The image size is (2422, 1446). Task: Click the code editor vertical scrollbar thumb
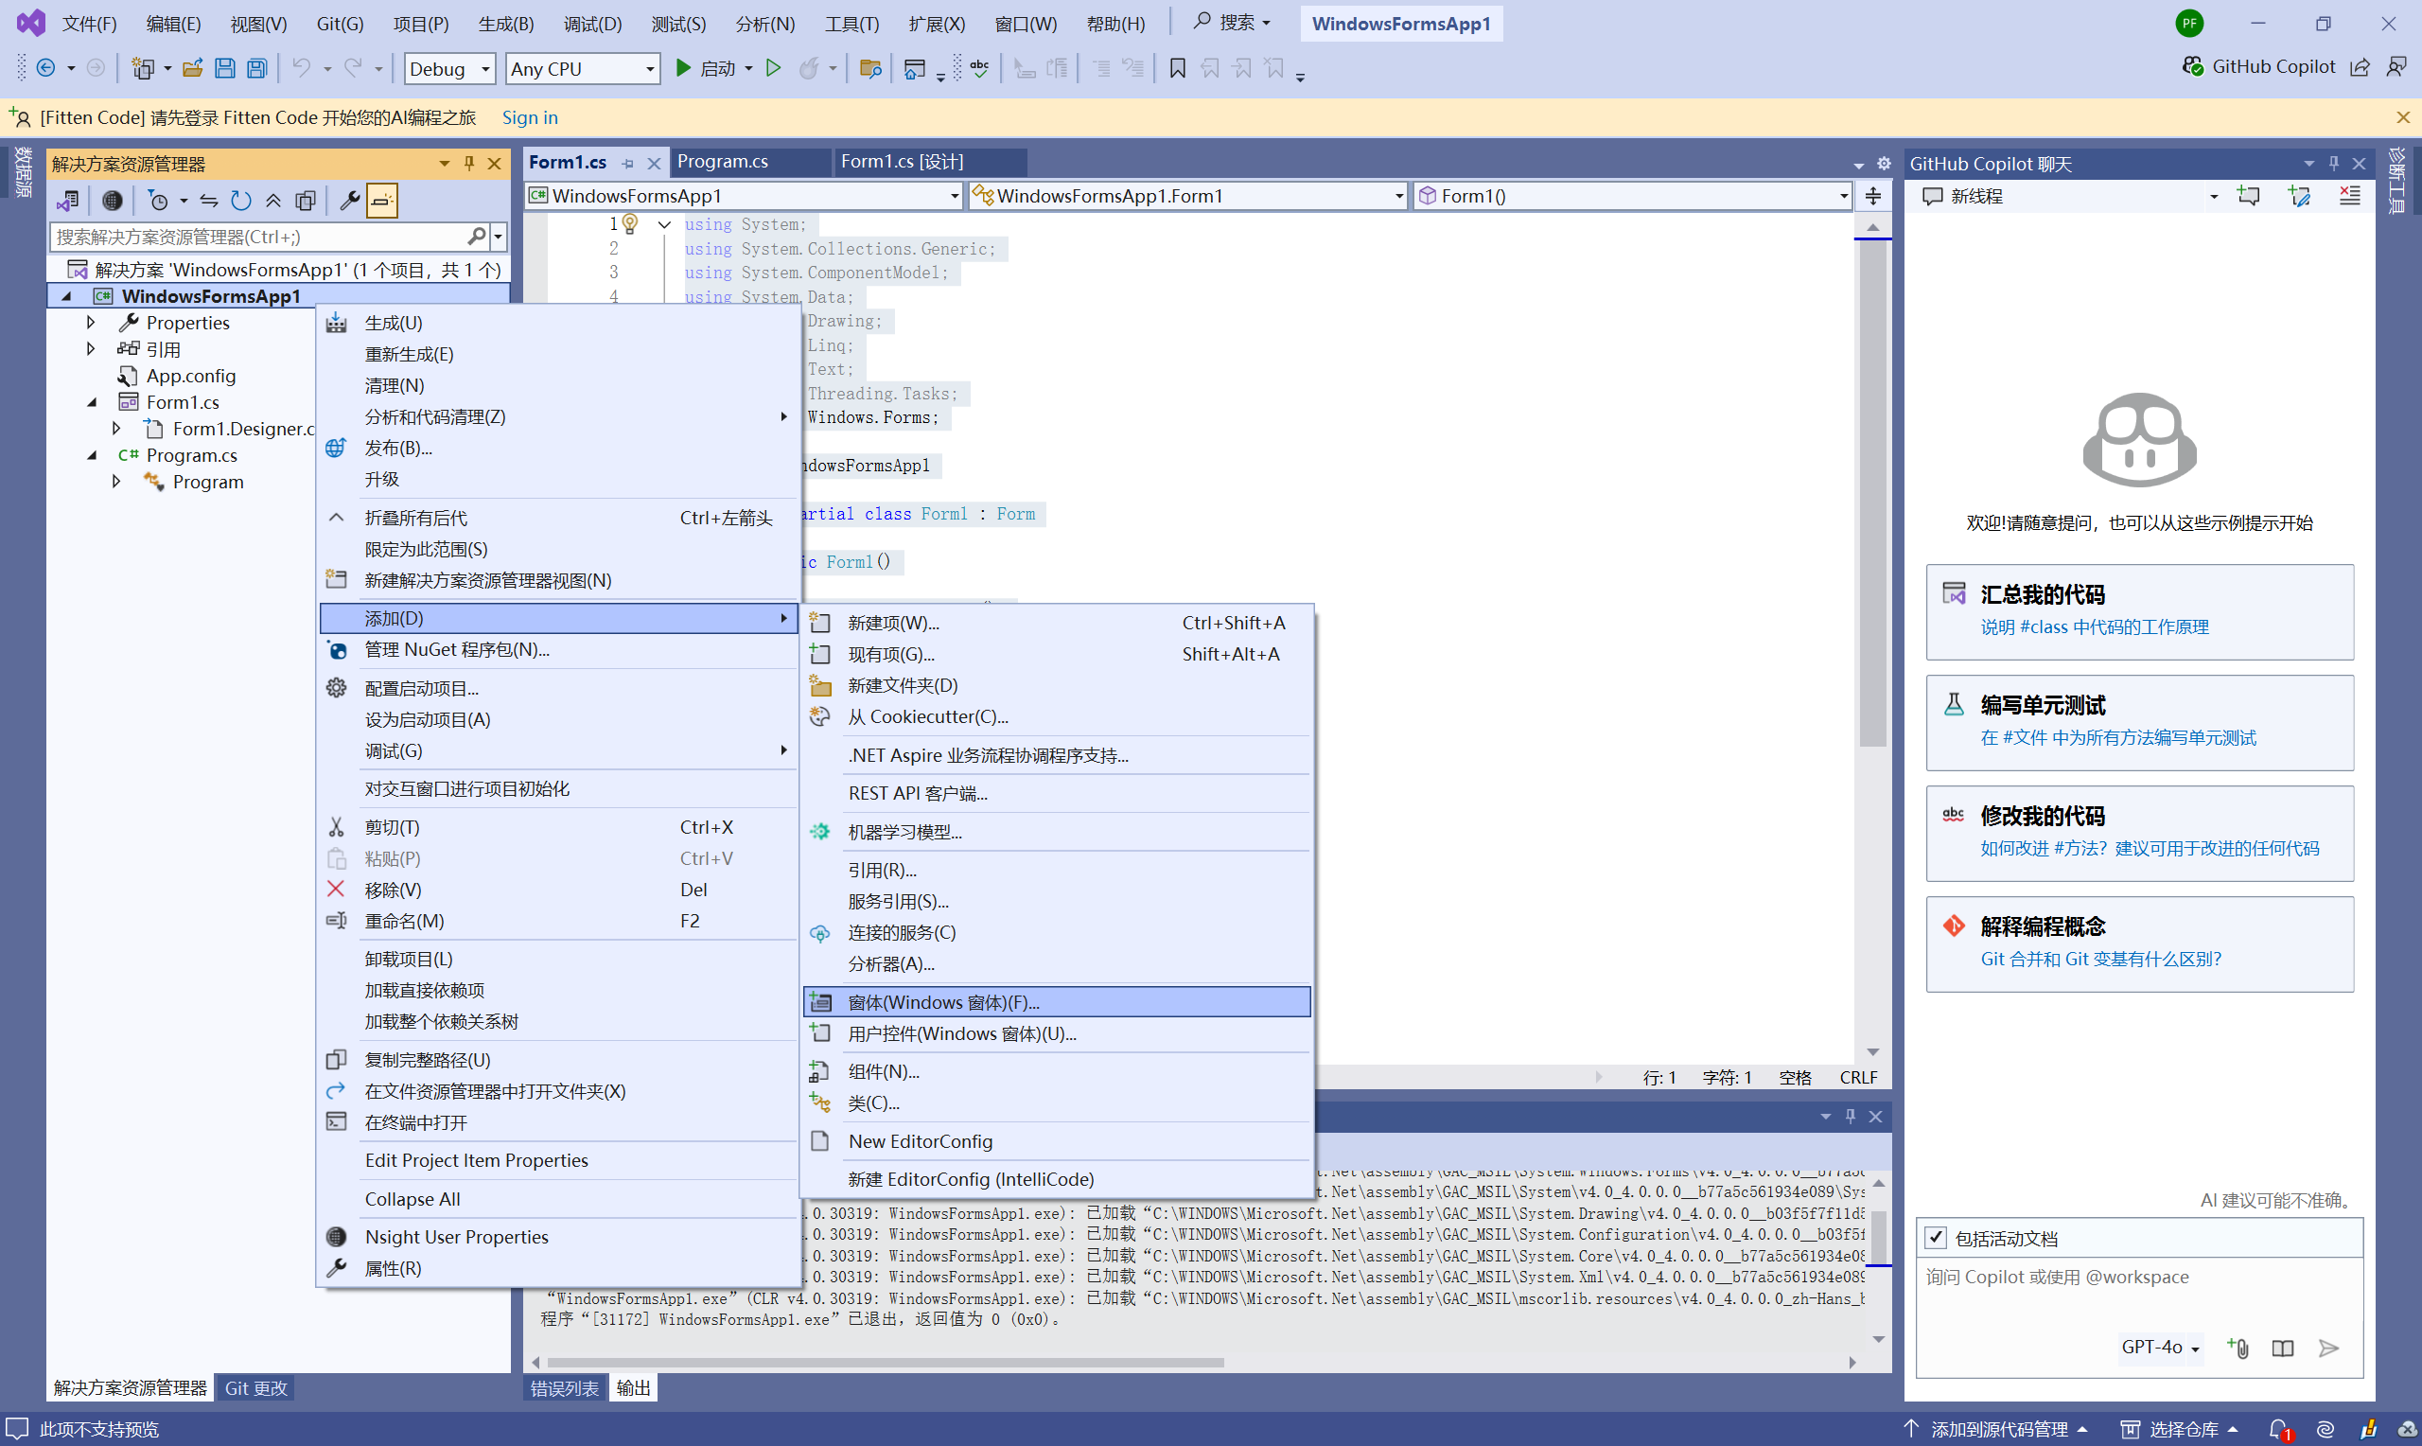(1871, 493)
